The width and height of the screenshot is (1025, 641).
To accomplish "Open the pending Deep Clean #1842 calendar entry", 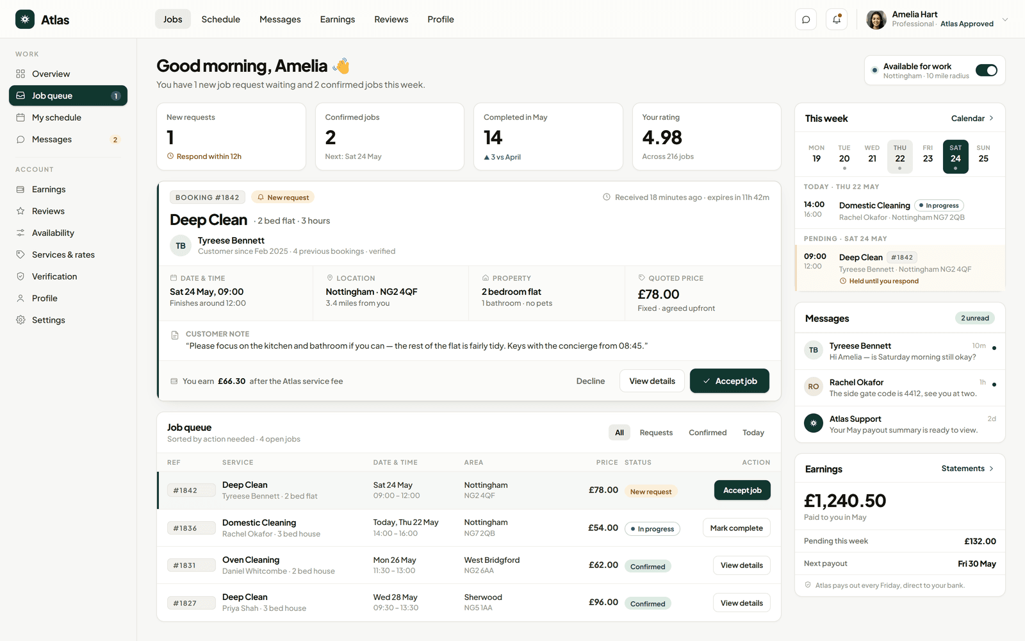I will point(900,268).
